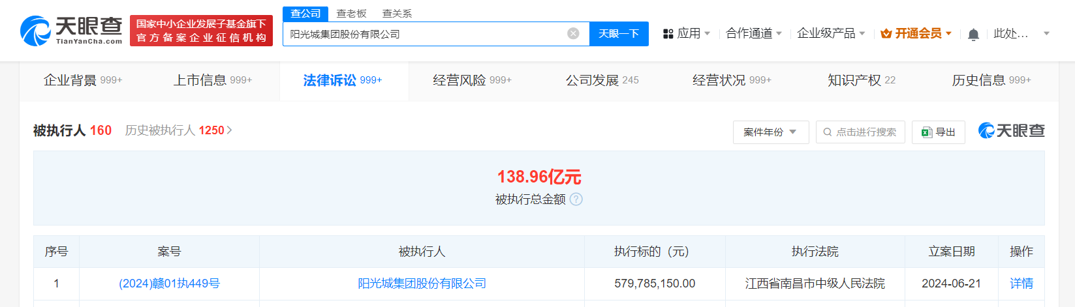
Task: Open the 经营状况 tab
Action: point(732,80)
